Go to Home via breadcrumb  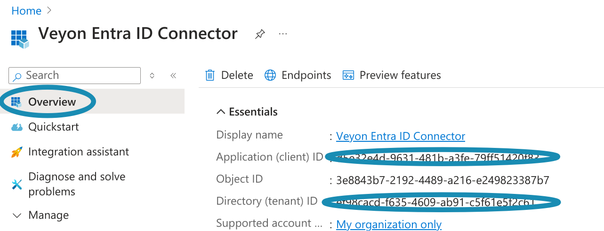26,11
